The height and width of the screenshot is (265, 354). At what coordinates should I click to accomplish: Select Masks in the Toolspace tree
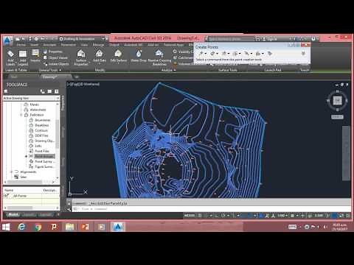click(x=32, y=105)
